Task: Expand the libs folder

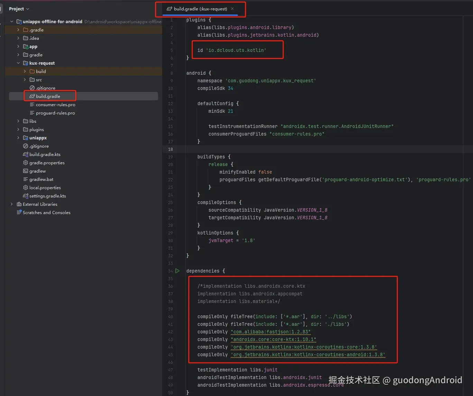Action: click(18, 121)
